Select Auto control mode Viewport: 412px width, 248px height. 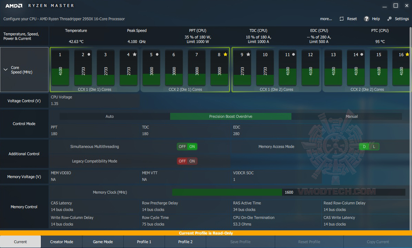click(109, 116)
